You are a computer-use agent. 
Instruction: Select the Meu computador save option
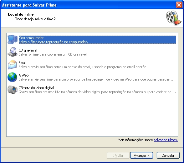[97, 40]
